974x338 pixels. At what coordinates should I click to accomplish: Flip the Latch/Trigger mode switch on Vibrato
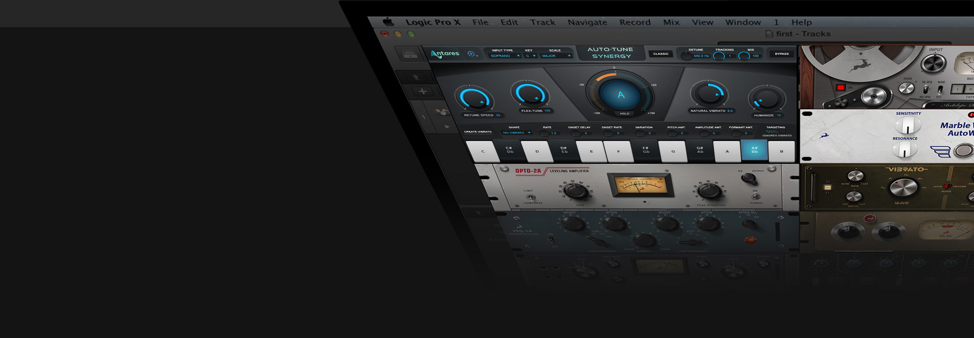[947, 186]
